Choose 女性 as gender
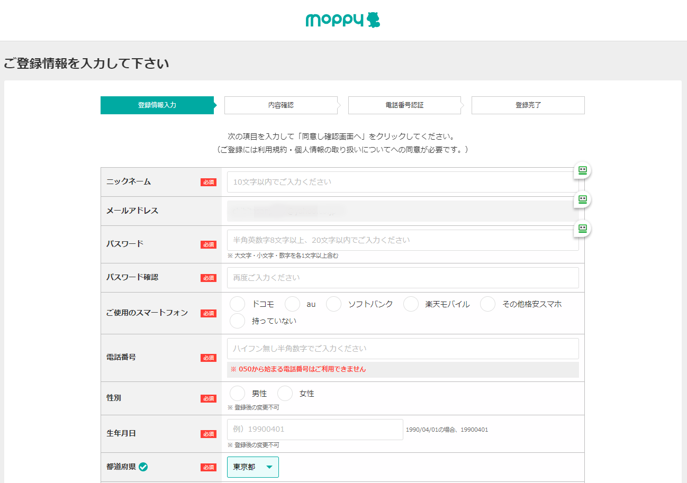The height and width of the screenshot is (483, 687). coord(285,394)
